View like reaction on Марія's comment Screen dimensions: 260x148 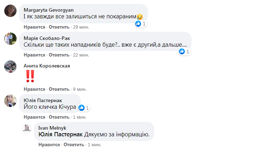[182, 51]
